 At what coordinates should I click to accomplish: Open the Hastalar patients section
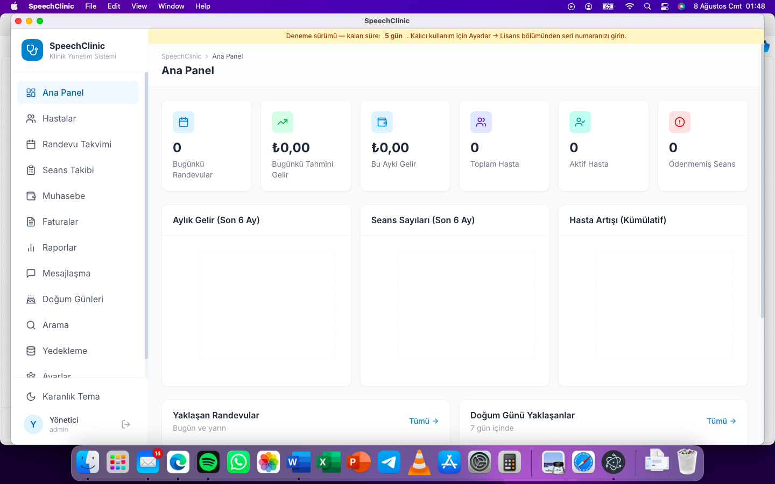pyautogui.click(x=77, y=118)
